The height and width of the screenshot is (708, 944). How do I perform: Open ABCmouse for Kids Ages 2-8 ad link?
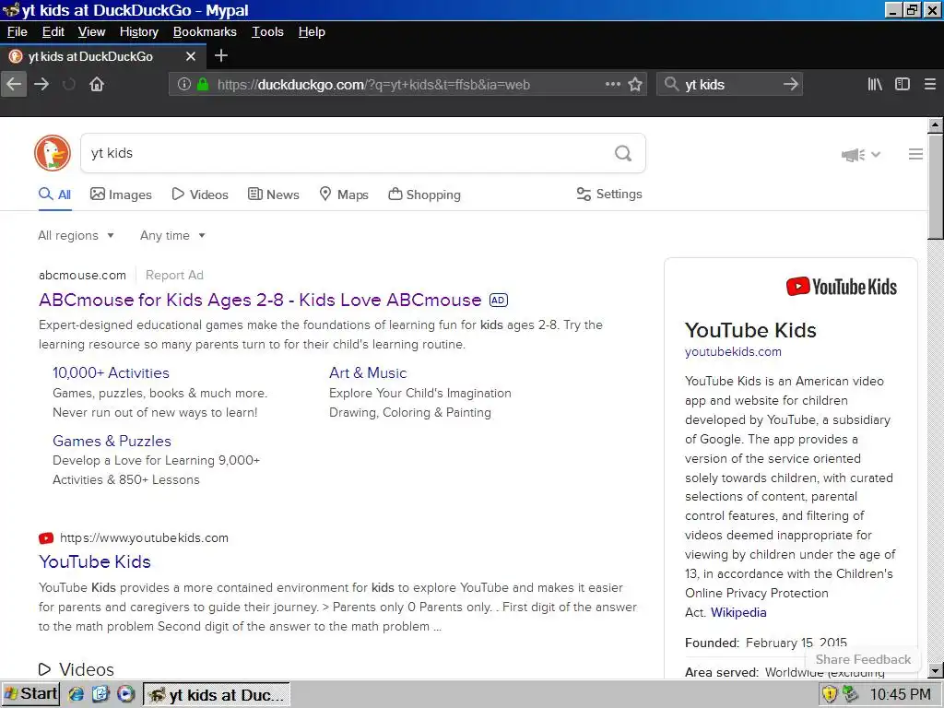[260, 300]
